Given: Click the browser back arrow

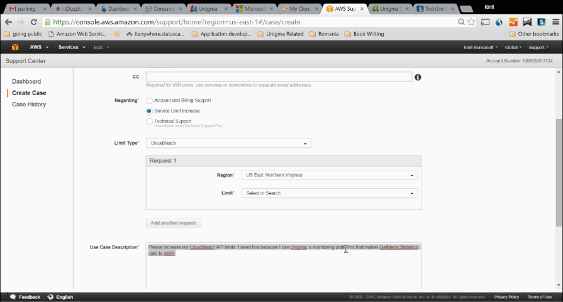Looking at the screenshot, I should (9, 22).
